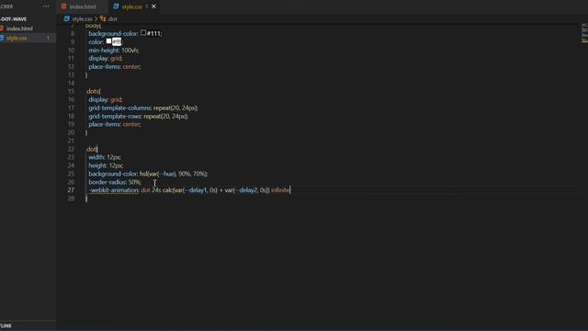Open the white #fff color swatch picker
Image resolution: width=588 pixels, height=331 pixels.
(x=108, y=41)
